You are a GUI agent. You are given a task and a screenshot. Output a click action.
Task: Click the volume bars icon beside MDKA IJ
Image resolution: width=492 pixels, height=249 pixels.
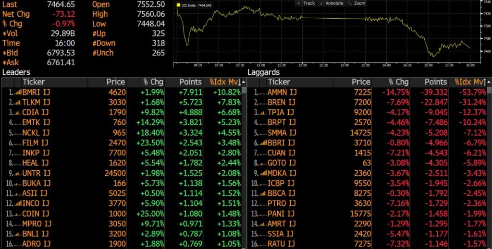pos(263,173)
